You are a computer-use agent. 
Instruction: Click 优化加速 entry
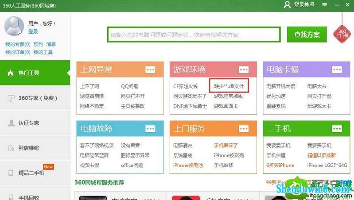tap(276, 96)
